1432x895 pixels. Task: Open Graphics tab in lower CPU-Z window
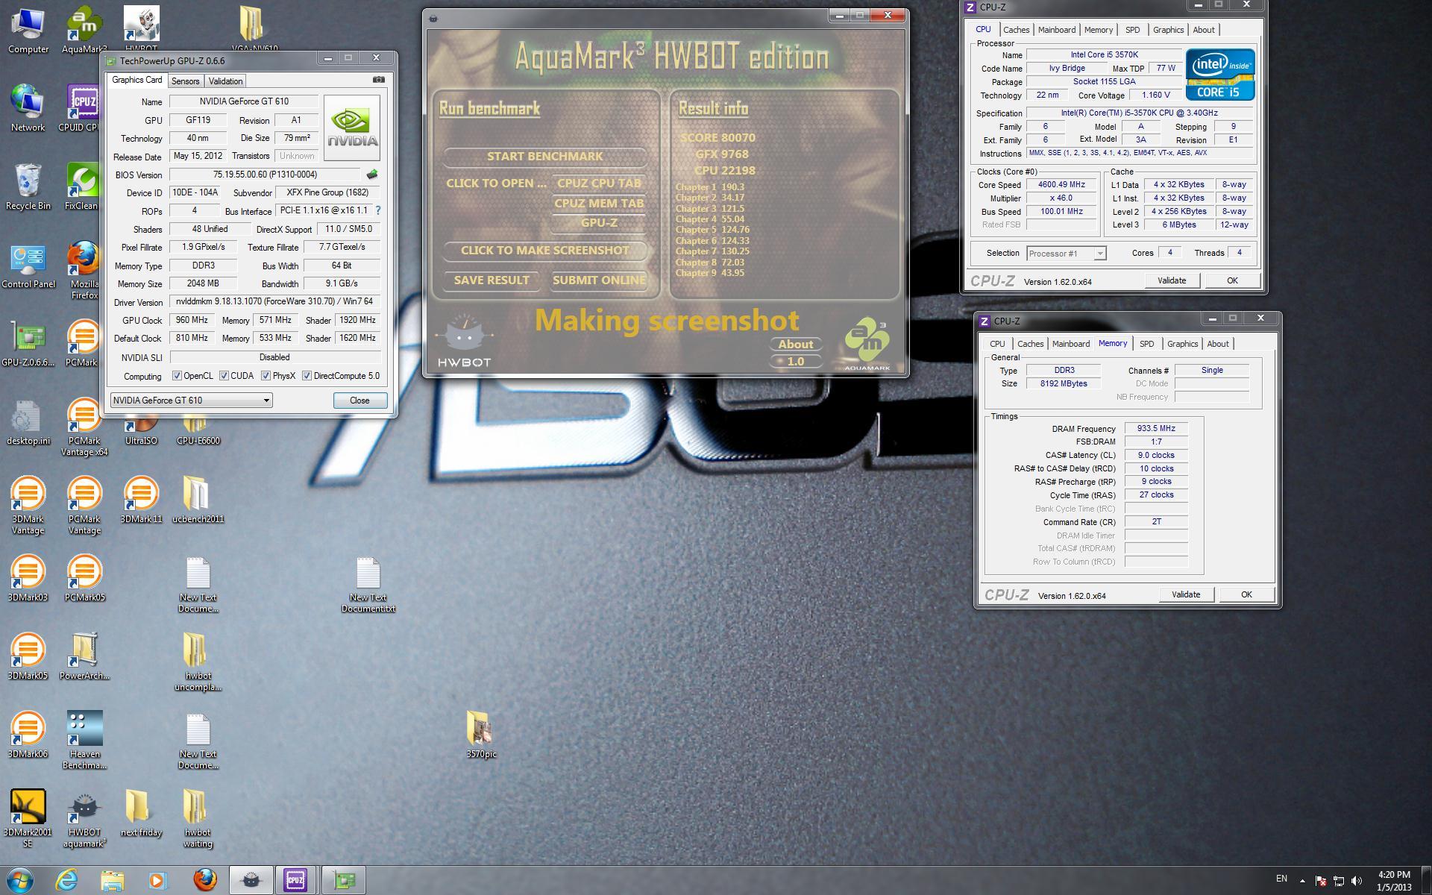point(1182,344)
